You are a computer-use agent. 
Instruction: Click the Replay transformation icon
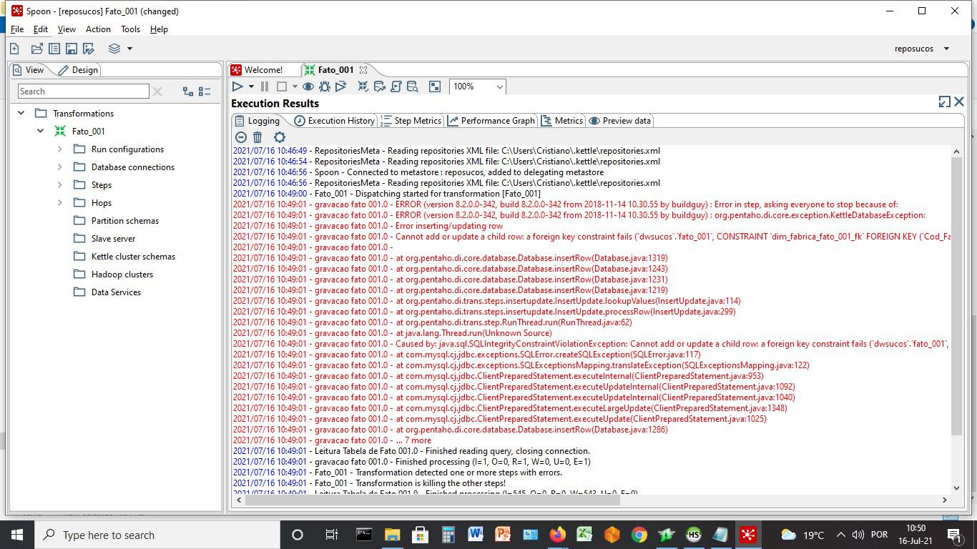341,86
